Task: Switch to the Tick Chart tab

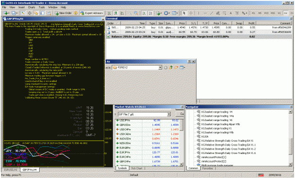Action: [x=136, y=169]
